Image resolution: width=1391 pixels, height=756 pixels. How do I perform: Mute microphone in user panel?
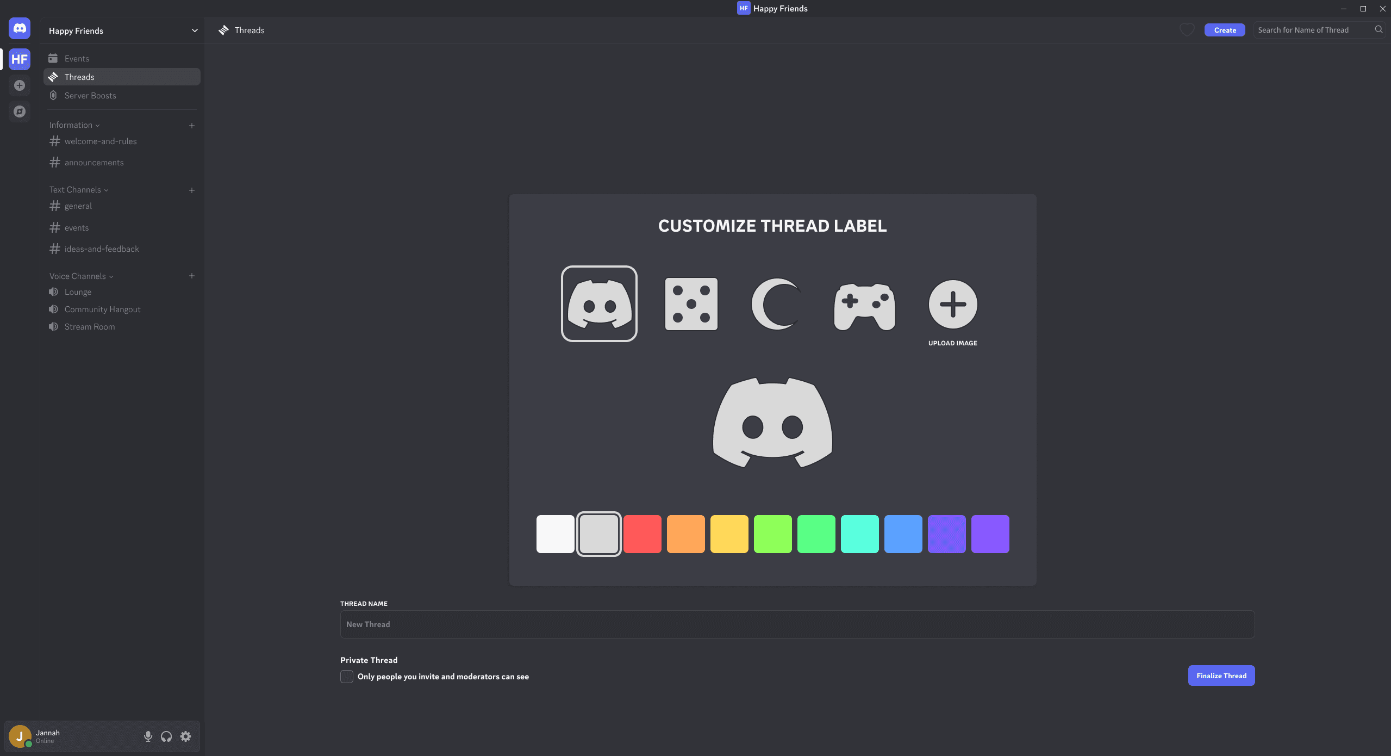pos(148,736)
